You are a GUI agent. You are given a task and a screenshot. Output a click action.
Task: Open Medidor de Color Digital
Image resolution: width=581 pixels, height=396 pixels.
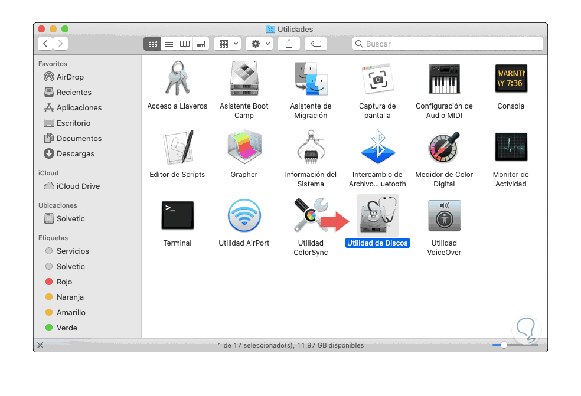click(x=444, y=147)
